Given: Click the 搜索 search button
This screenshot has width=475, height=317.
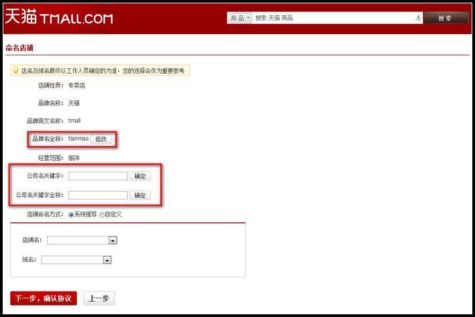Looking at the screenshot, I should coord(446,18).
